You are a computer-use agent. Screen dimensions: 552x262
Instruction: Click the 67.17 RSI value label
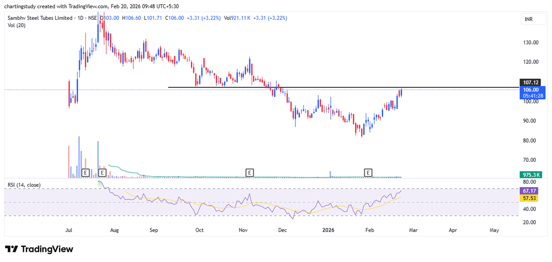528,190
